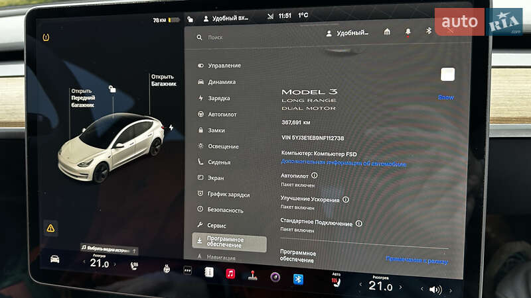Open the Удобный profile selector in settings header
531x298 pixels.
pos(347,33)
